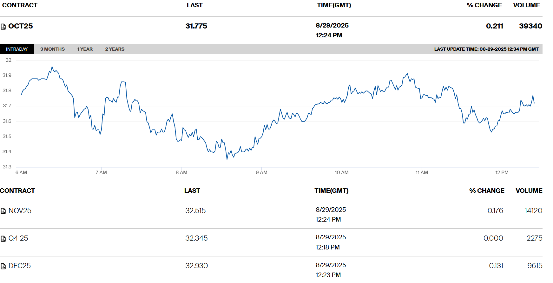Select the DEC25 contract name

click(20, 266)
